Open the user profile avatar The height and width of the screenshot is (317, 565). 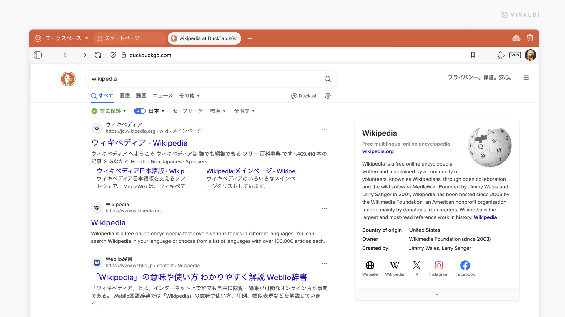(x=531, y=55)
